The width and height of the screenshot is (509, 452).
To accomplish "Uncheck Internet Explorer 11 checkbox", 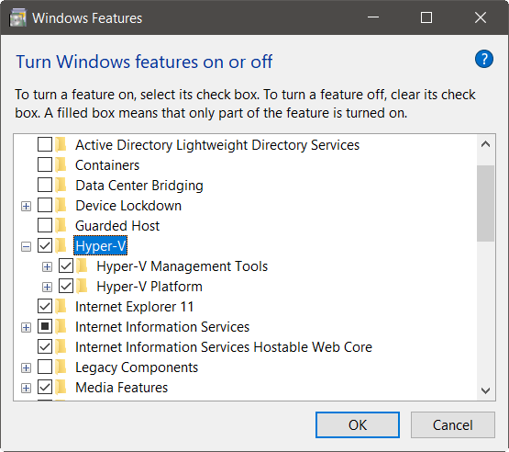I will tap(45, 306).
